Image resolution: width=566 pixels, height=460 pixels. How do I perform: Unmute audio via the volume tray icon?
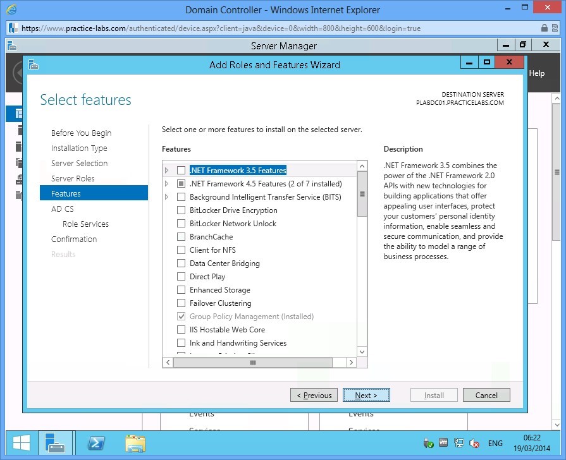[x=474, y=442]
